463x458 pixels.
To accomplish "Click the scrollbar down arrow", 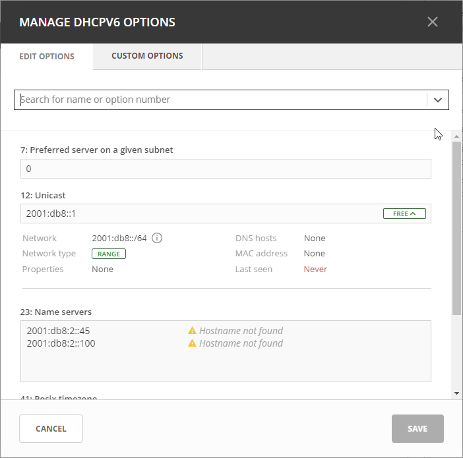I will pyautogui.click(x=456, y=393).
